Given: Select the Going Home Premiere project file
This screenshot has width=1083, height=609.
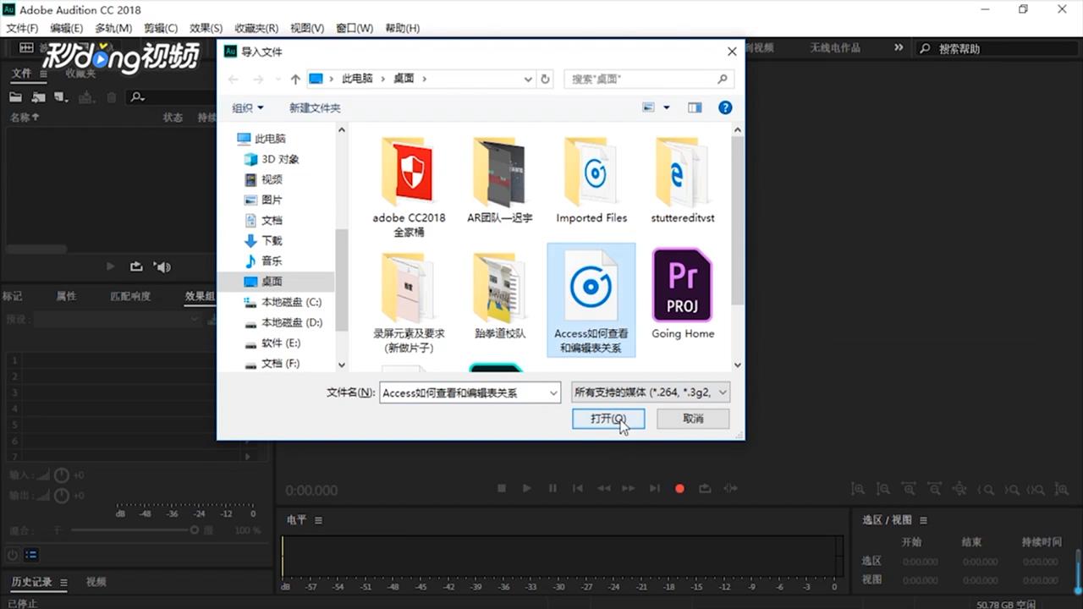Looking at the screenshot, I should click(x=683, y=294).
